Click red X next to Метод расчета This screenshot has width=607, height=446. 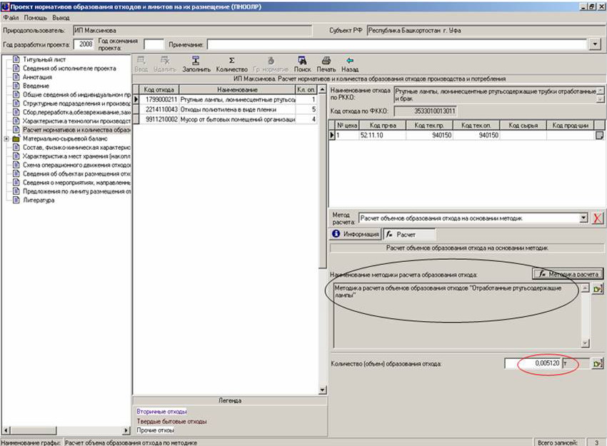(x=598, y=218)
